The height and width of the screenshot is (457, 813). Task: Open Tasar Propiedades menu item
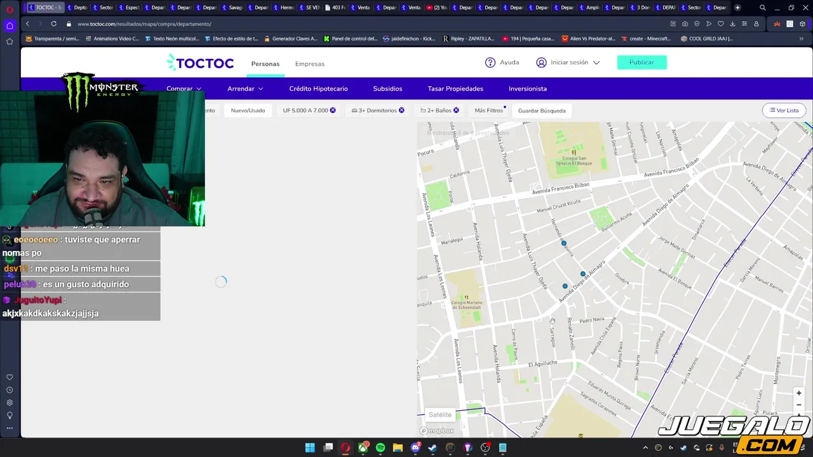point(455,89)
